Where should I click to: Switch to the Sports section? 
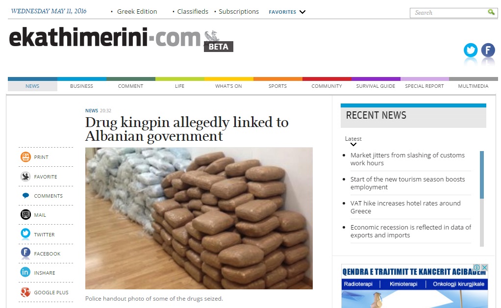click(277, 86)
